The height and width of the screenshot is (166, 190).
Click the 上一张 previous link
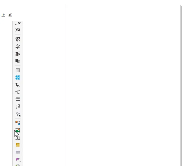(x=7, y=15)
